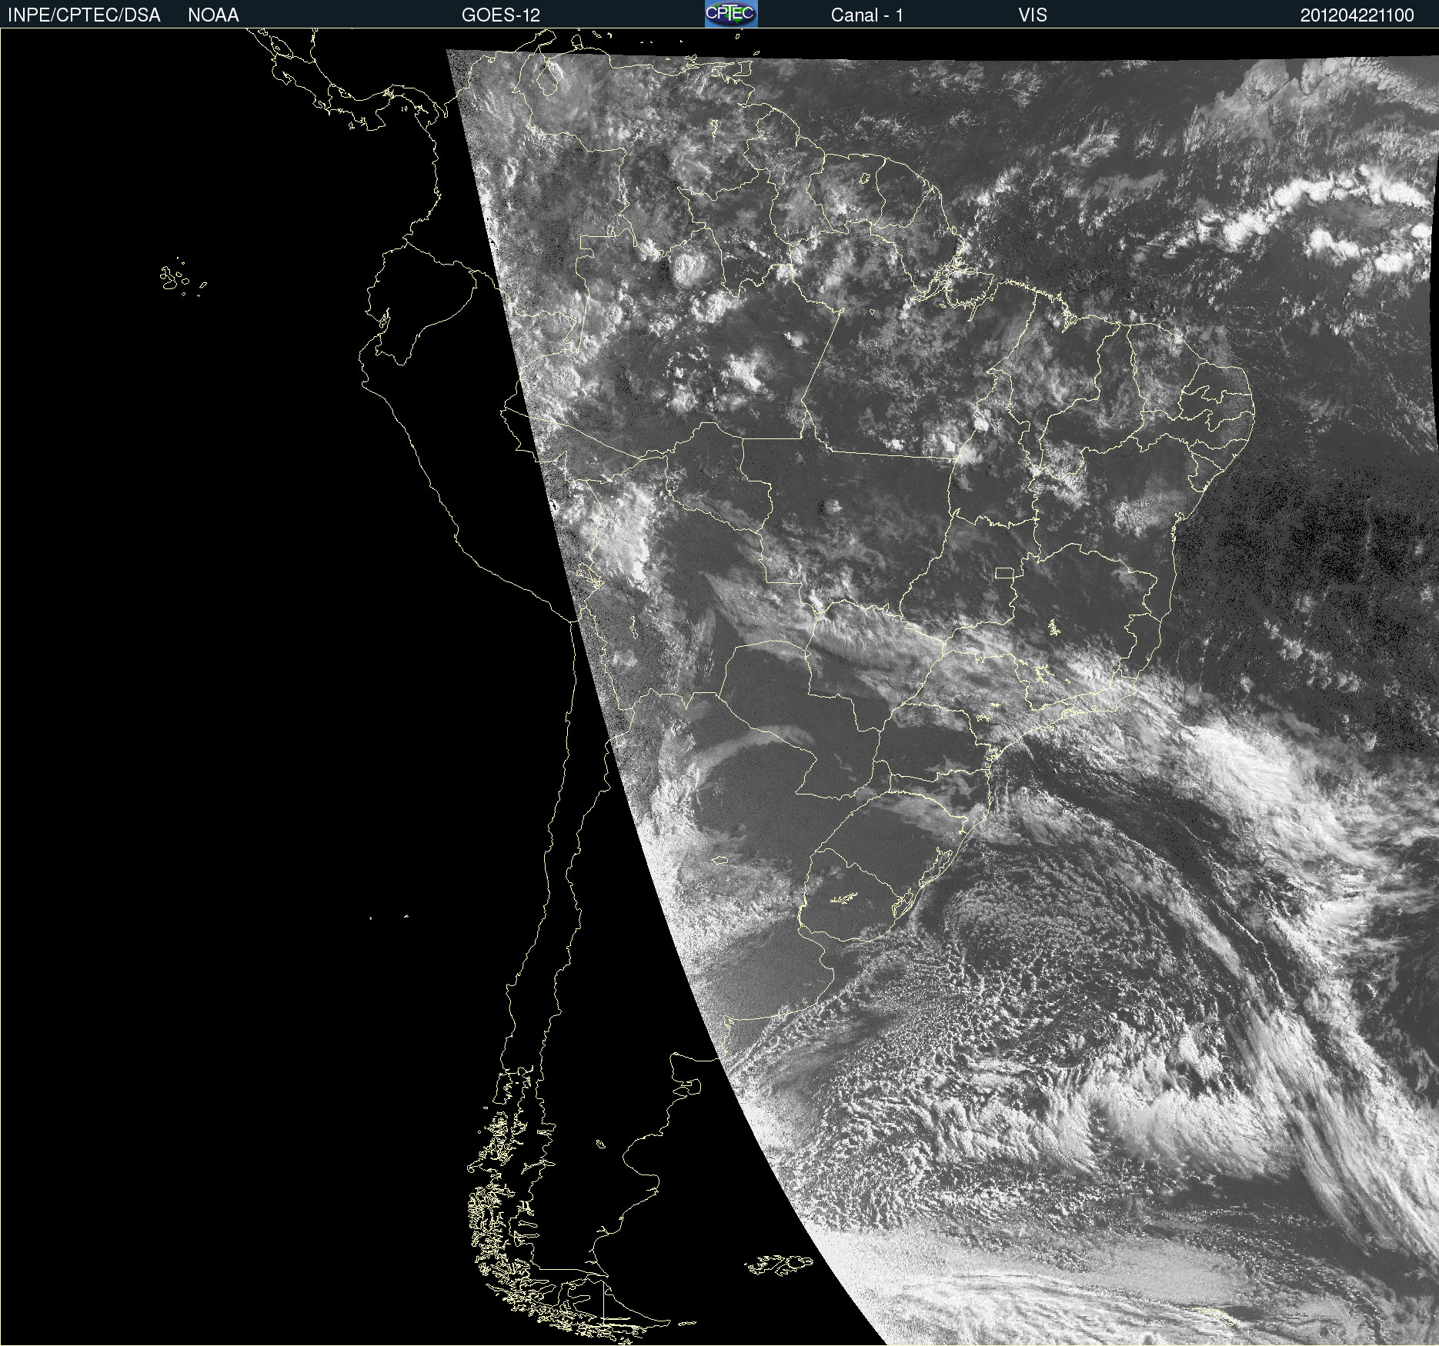Click the Canal - 1 channel label
This screenshot has width=1439, height=1346.
click(866, 15)
